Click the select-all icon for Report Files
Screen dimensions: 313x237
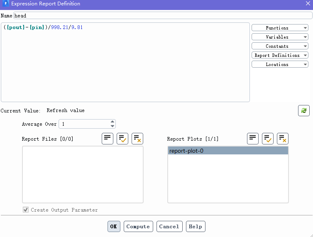pyautogui.click(x=122, y=139)
